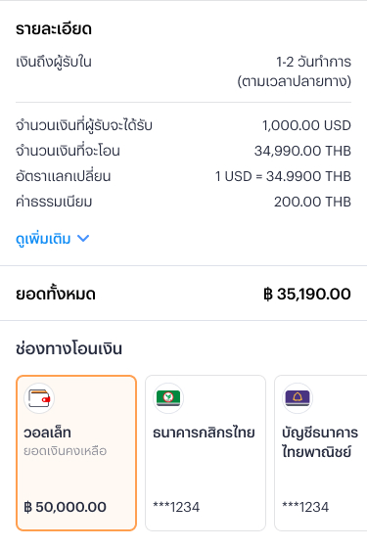Image resolution: width=367 pixels, height=548 pixels.
Task: Click the Siam Commercial Bank purple logo icon
Action: [x=298, y=398]
